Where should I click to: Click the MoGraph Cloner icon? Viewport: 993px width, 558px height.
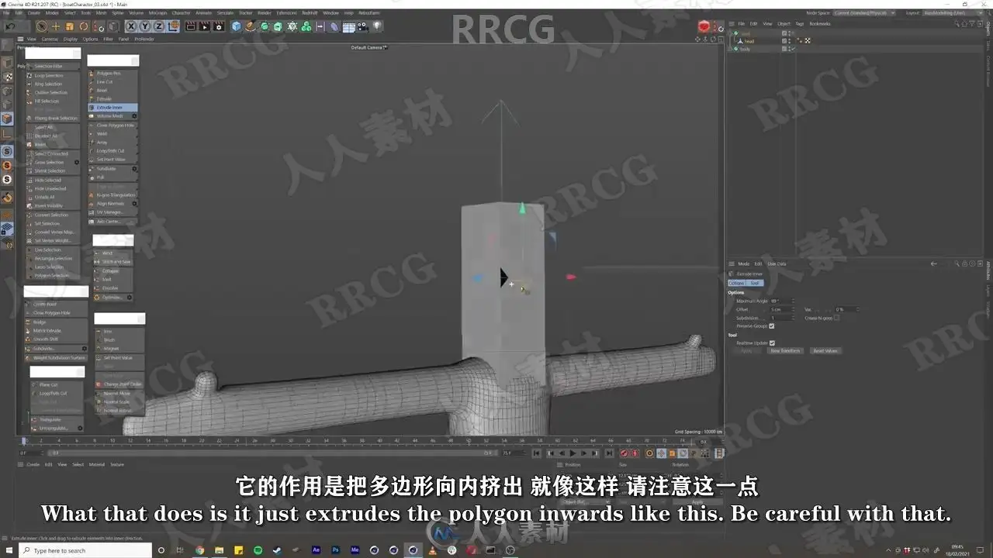click(x=292, y=26)
